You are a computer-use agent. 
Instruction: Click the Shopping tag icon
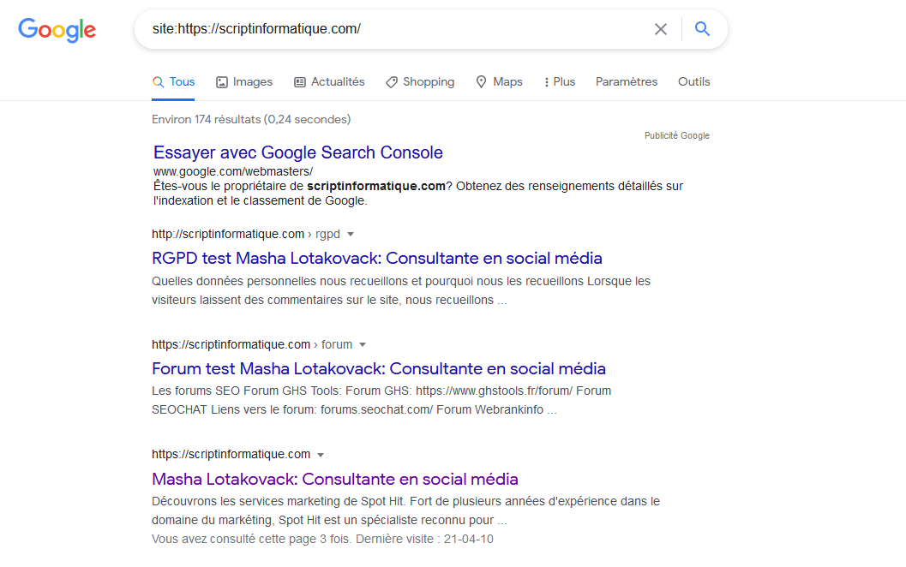tap(392, 82)
